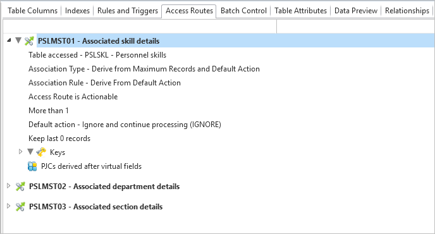The width and height of the screenshot is (435, 234).
Task: Expand PSLMST03 Associated section details
Action: 9,206
